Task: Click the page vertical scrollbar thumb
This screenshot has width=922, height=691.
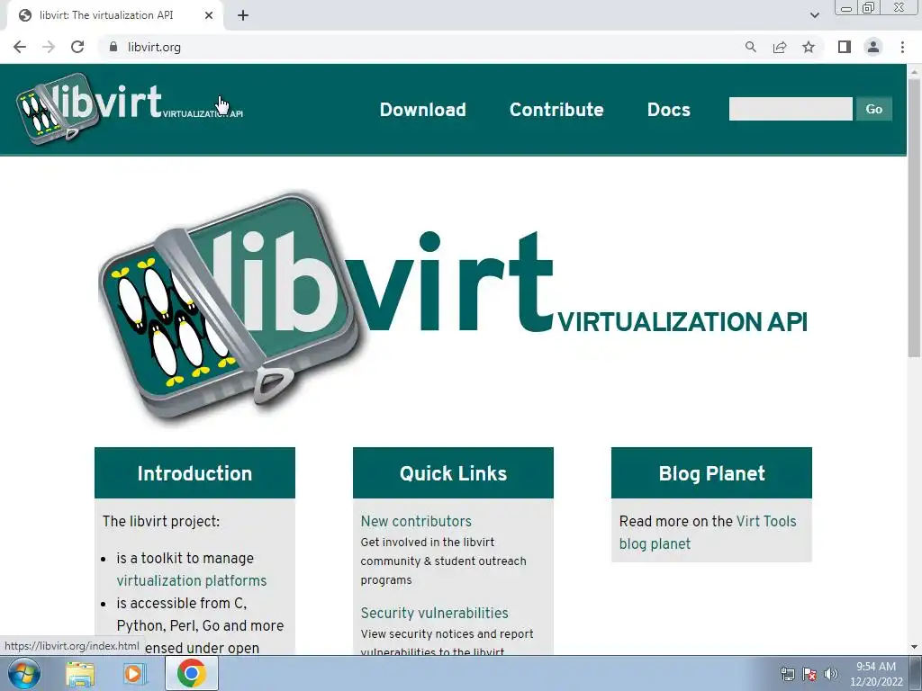Action: 914,218
